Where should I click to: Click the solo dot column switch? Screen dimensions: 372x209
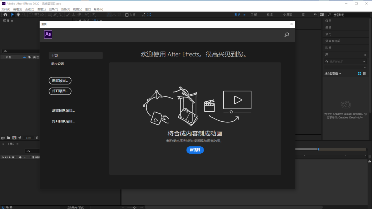[10, 157]
